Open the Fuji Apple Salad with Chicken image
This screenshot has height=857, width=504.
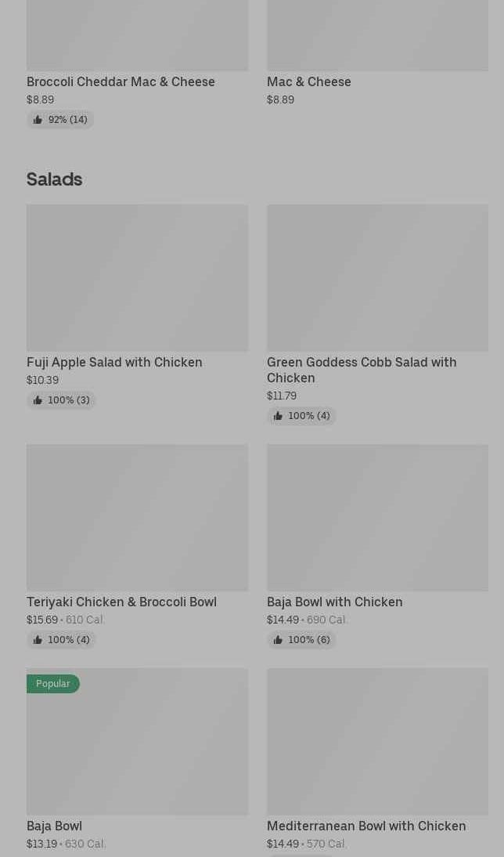point(137,278)
